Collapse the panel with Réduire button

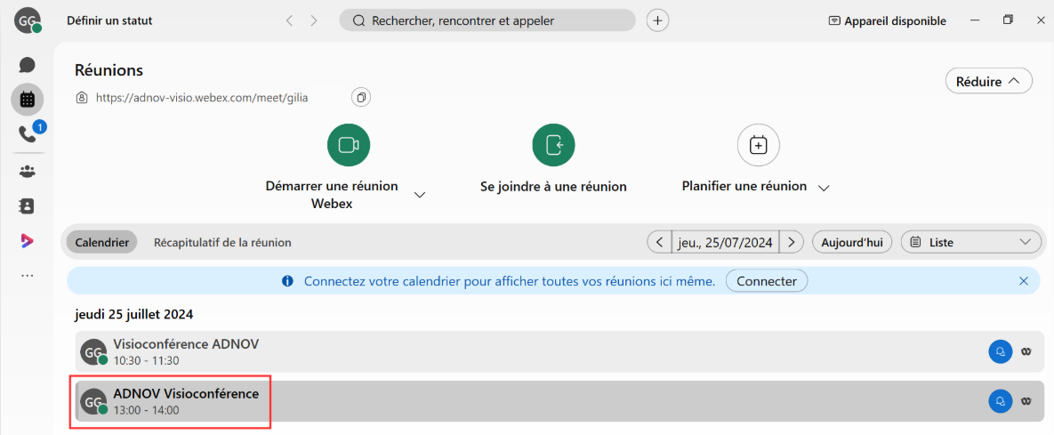tap(989, 81)
